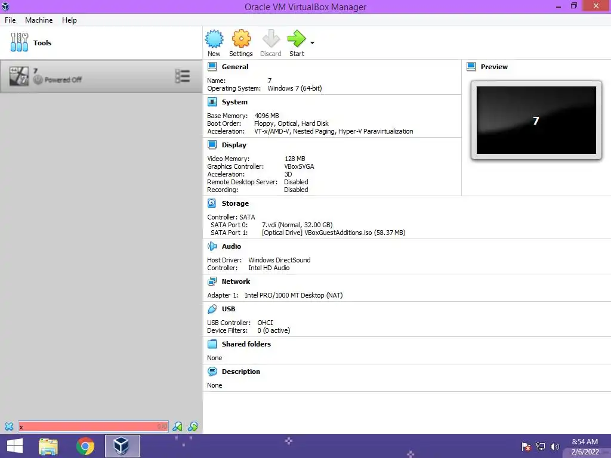Click the VBoxSVGA graphics controller value
This screenshot has height=458, width=611.
click(x=299, y=166)
